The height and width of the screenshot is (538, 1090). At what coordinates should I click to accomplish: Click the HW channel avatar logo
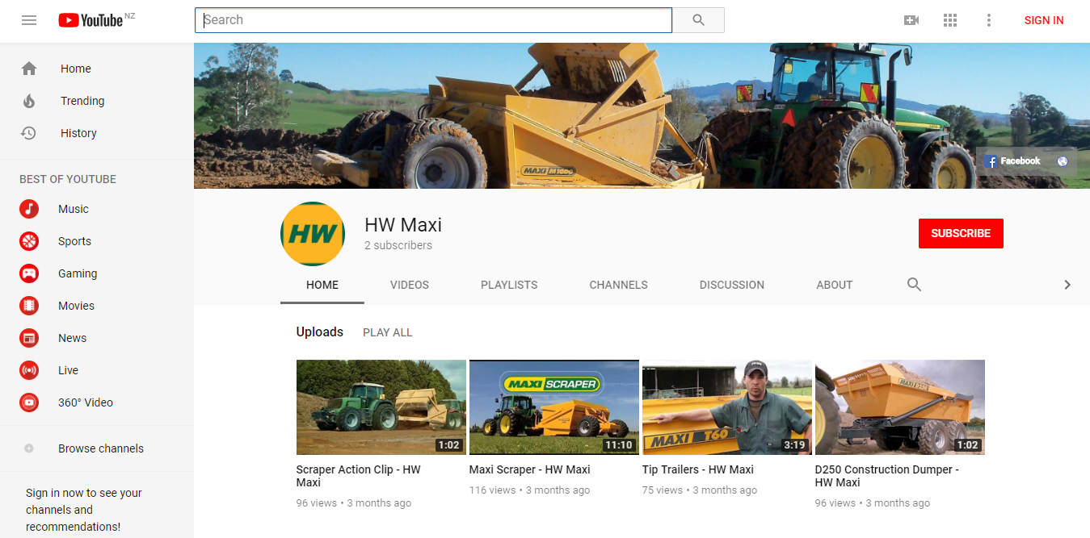point(313,234)
